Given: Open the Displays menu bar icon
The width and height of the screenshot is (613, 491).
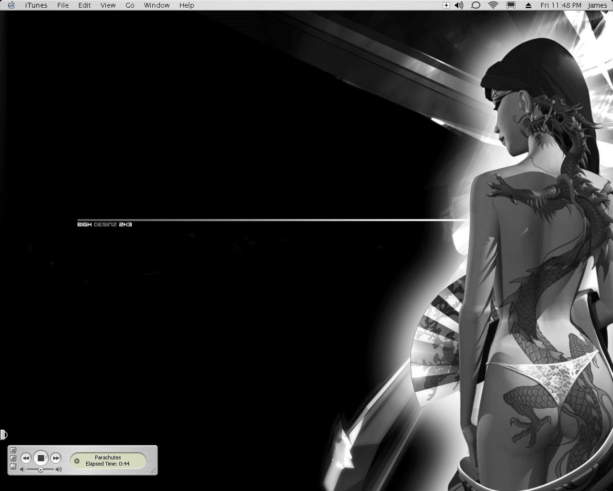Looking at the screenshot, I should 511,5.
